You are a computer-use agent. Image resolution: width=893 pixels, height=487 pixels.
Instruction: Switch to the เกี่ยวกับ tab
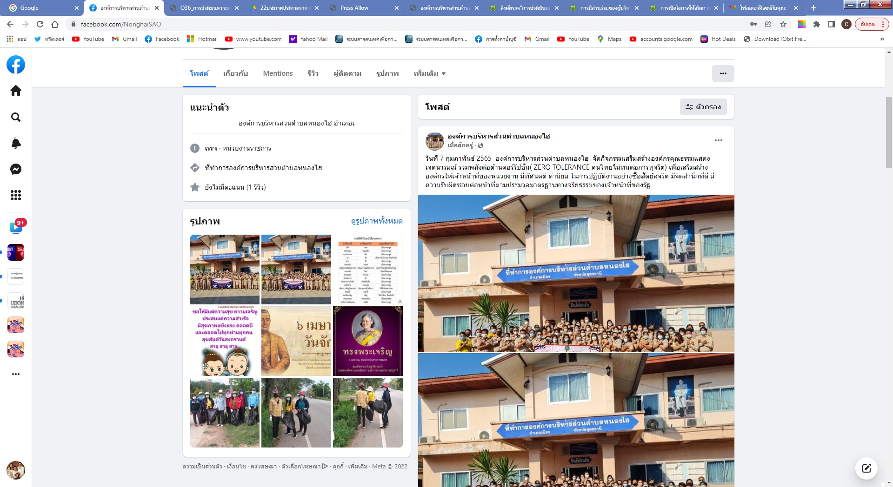(x=235, y=73)
